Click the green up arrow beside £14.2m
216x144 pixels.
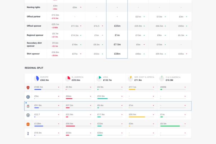click(x=81, y=35)
